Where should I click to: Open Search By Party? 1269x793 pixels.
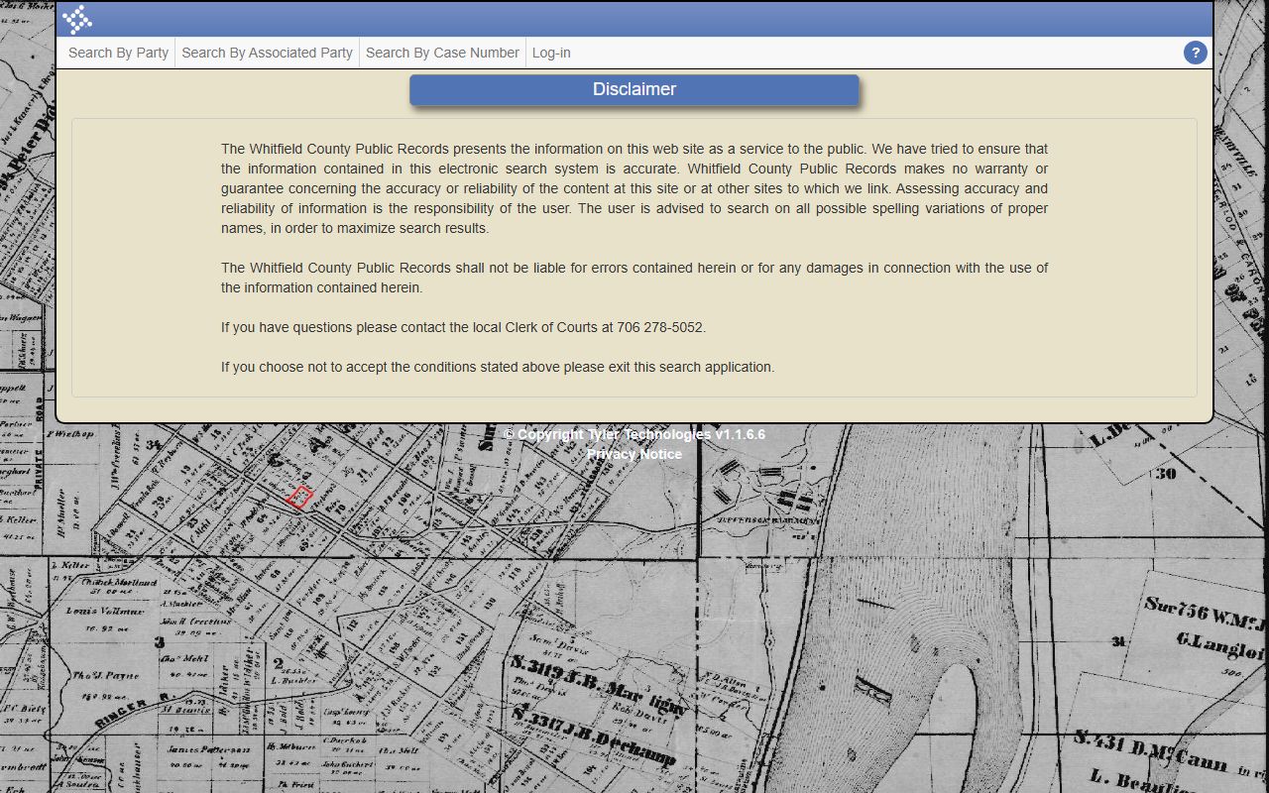click(118, 53)
